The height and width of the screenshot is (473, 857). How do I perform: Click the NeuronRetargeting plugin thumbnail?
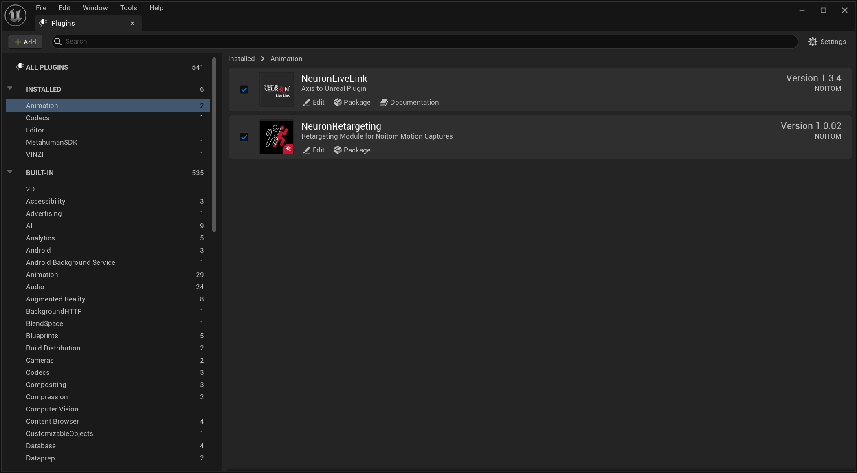[277, 137]
